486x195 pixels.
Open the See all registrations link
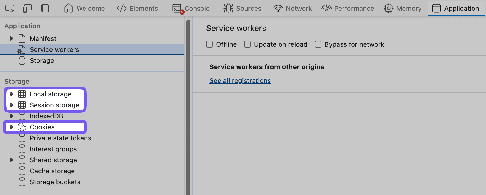(x=240, y=81)
